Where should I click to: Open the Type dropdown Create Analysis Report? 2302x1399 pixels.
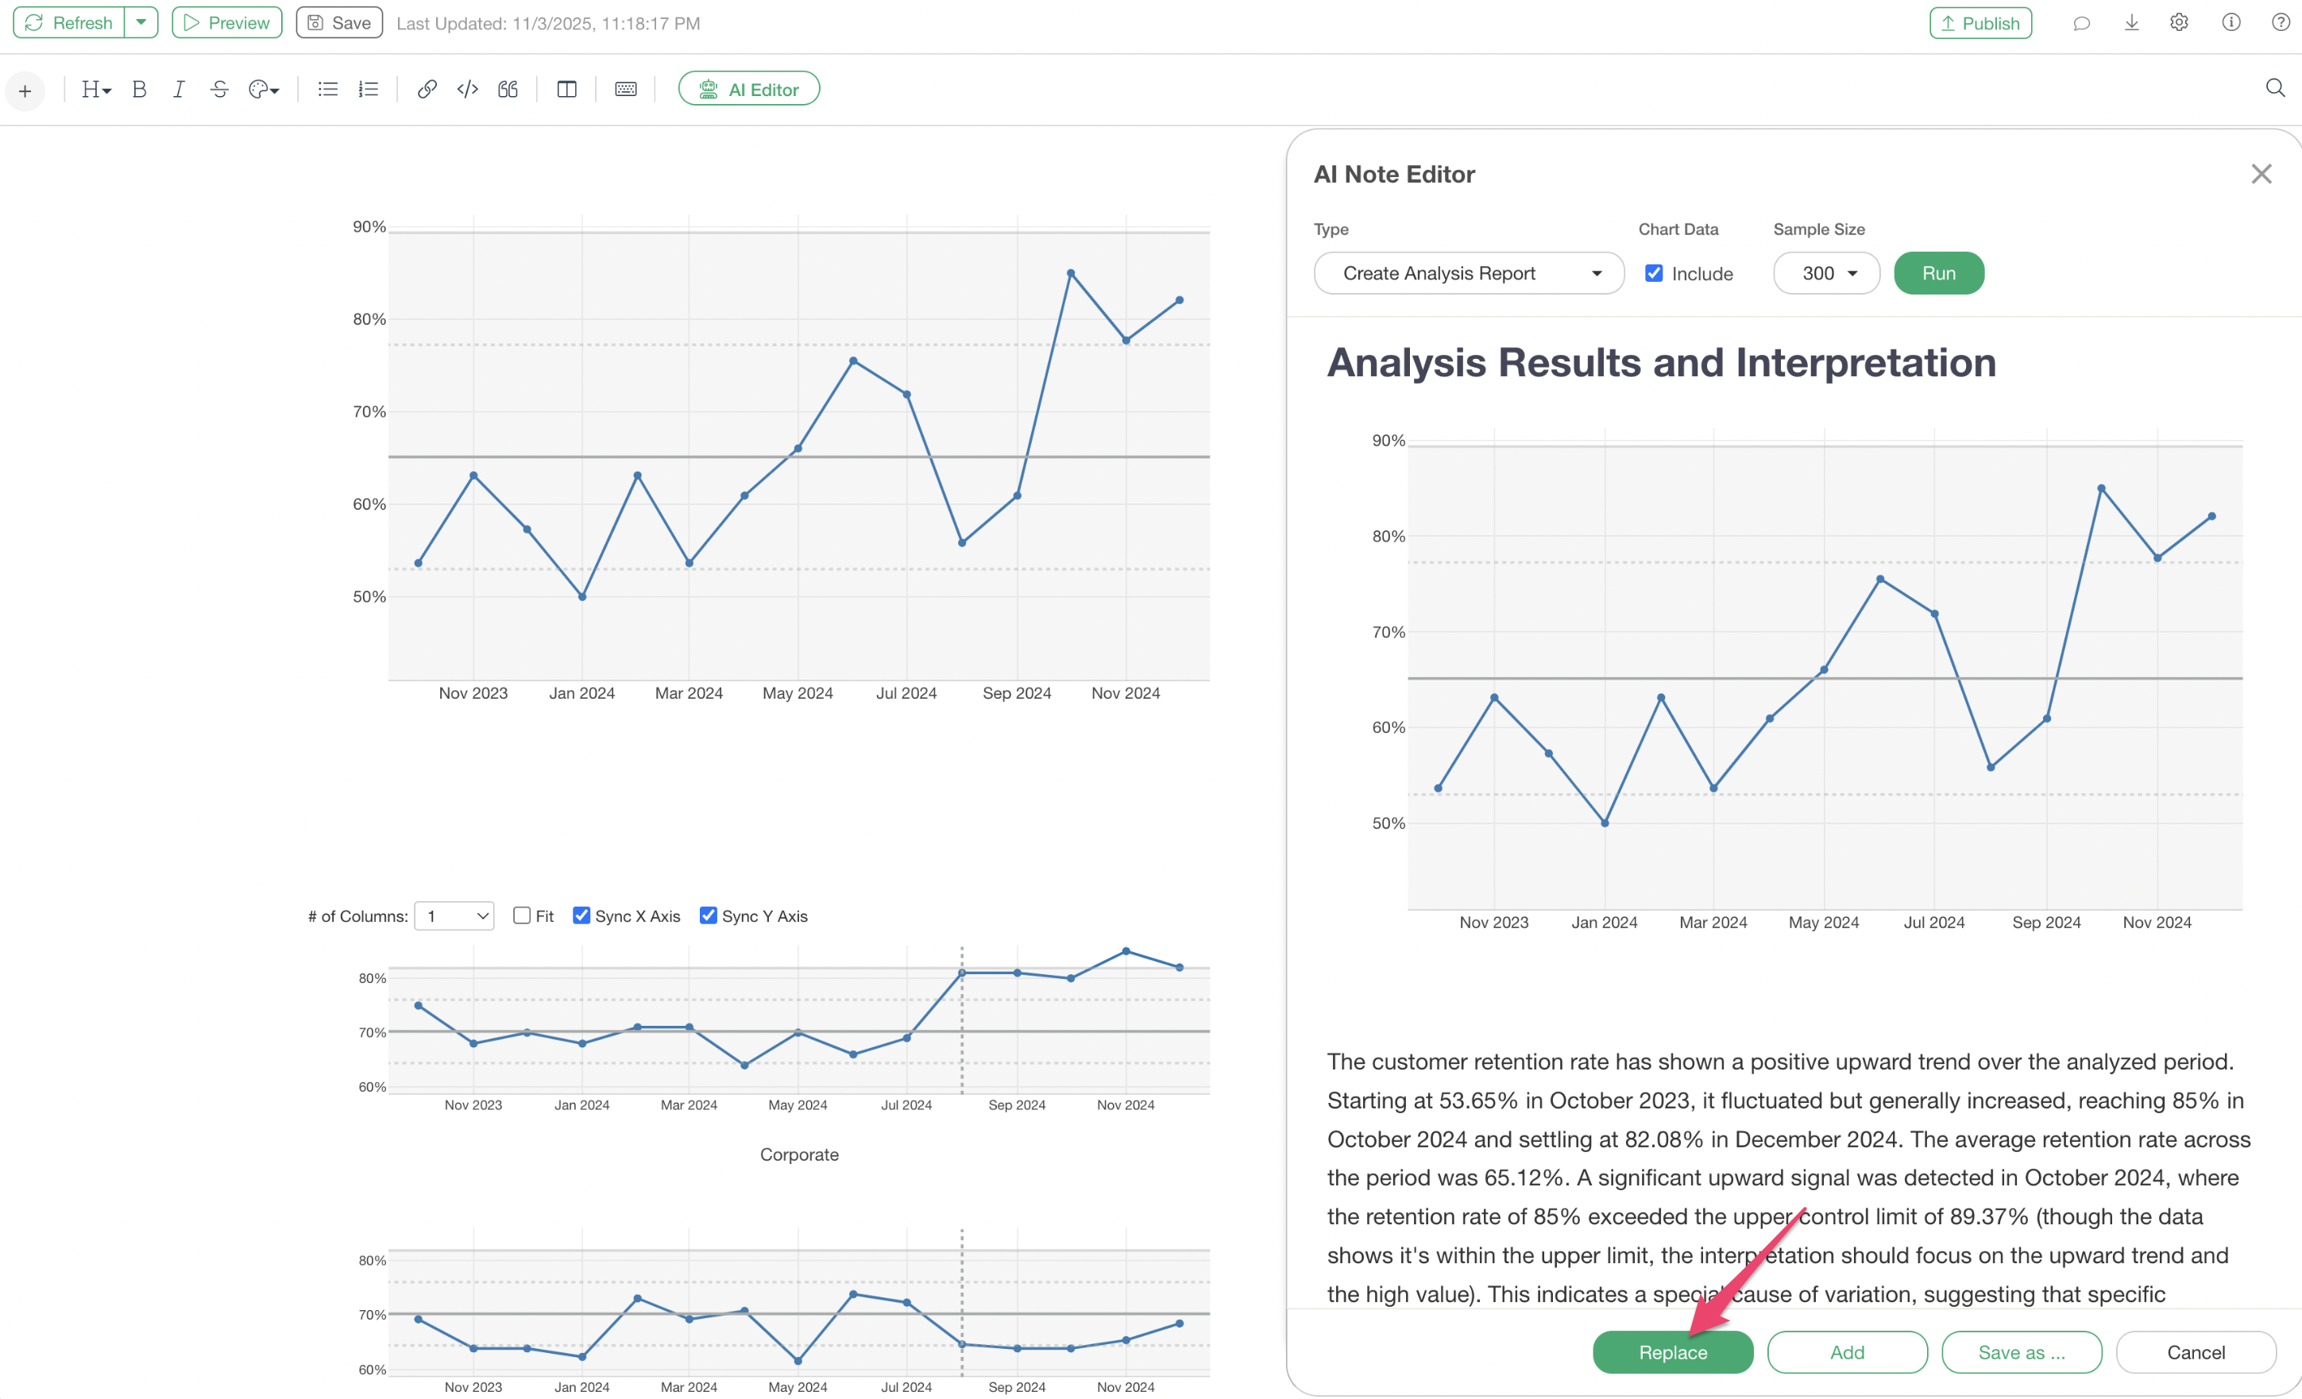(x=1468, y=274)
